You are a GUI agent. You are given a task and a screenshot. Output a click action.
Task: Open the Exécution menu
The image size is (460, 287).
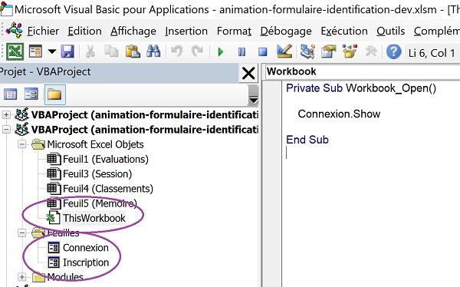click(x=344, y=31)
